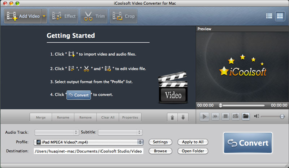The image size is (289, 168).
Task: Take a snapshot with camera icon
Action: pos(235,116)
